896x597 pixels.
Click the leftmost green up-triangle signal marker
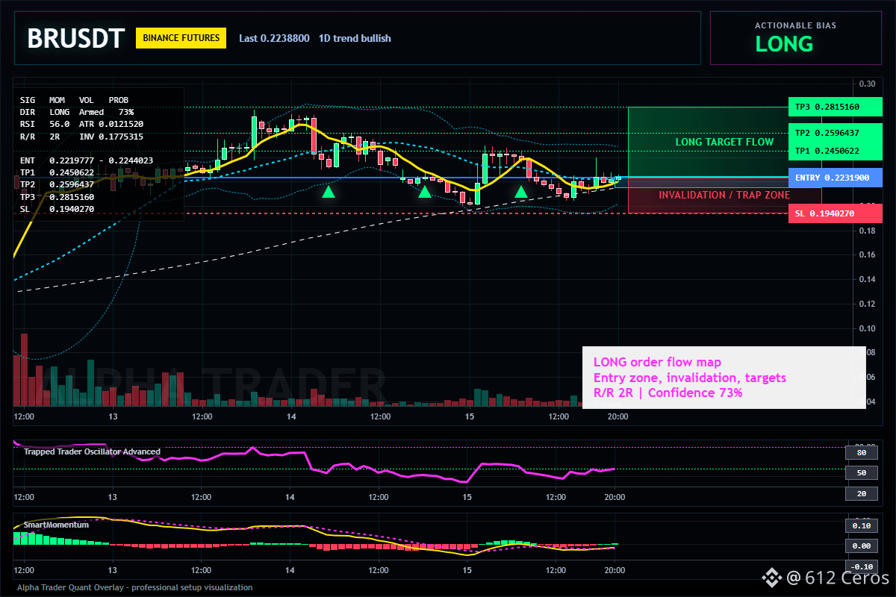click(329, 192)
